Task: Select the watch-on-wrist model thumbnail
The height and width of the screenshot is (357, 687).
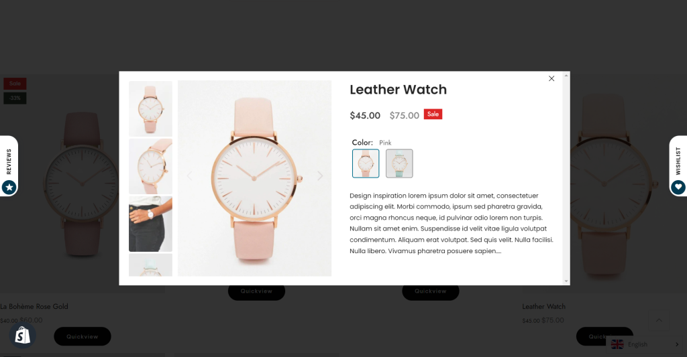Action: click(150, 224)
